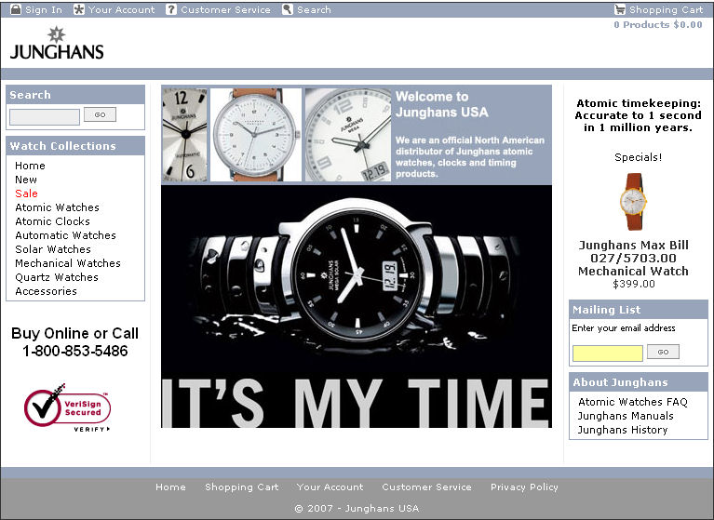This screenshot has width=714, height=520.
Task: Click the Your Account asterisk icon
Action: click(x=79, y=9)
